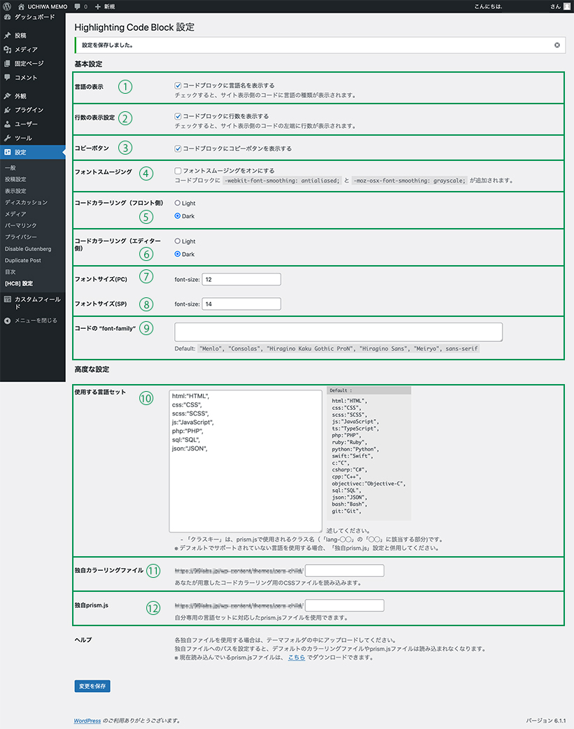Open the 投稿 pin icon menu
The image size is (574, 729).
pos(7,35)
